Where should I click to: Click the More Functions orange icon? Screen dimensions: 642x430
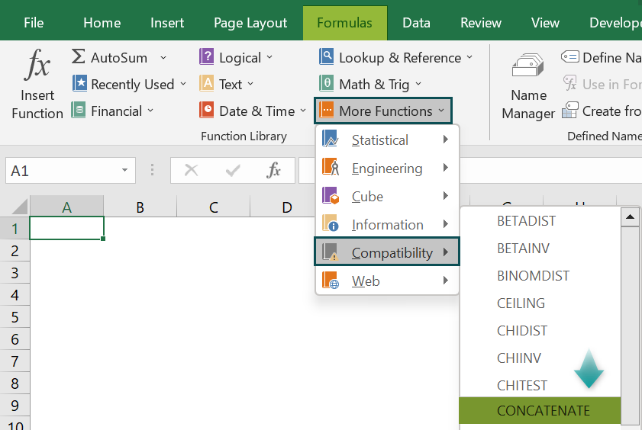[326, 111]
